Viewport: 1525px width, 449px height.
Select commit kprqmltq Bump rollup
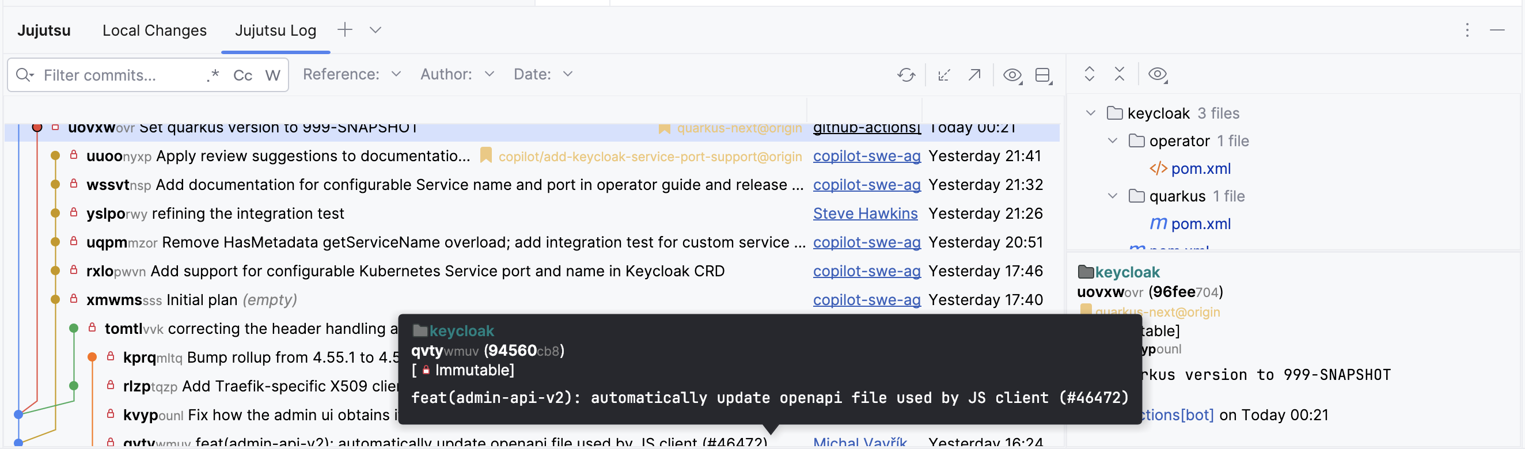pyautogui.click(x=260, y=358)
